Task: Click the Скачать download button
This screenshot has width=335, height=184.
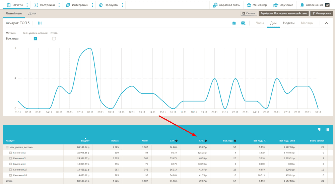Action: click(x=249, y=13)
